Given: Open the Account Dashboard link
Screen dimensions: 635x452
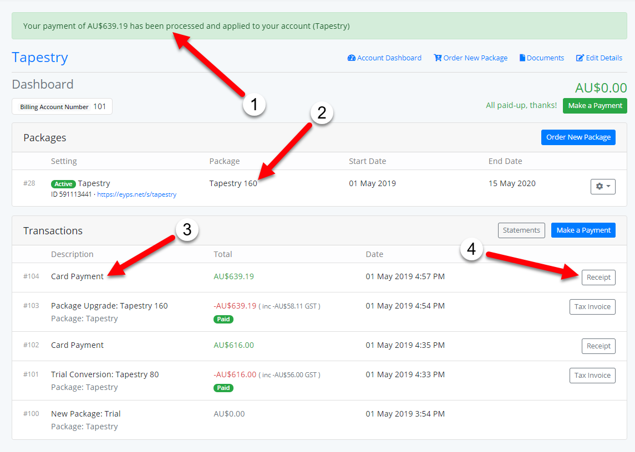Looking at the screenshot, I should point(384,58).
